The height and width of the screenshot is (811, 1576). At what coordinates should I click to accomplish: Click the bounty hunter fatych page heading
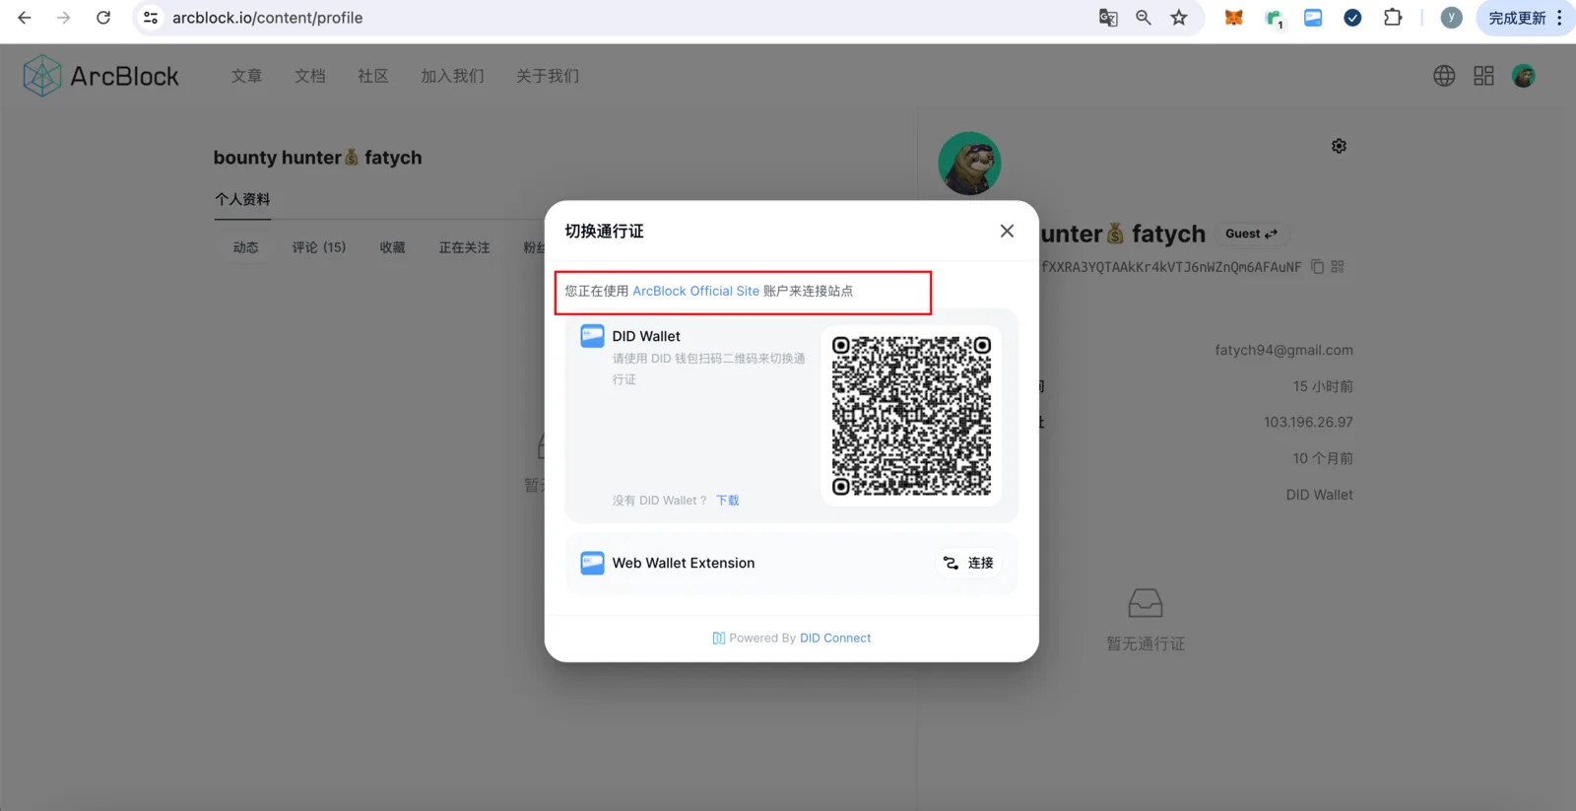pyautogui.click(x=317, y=158)
